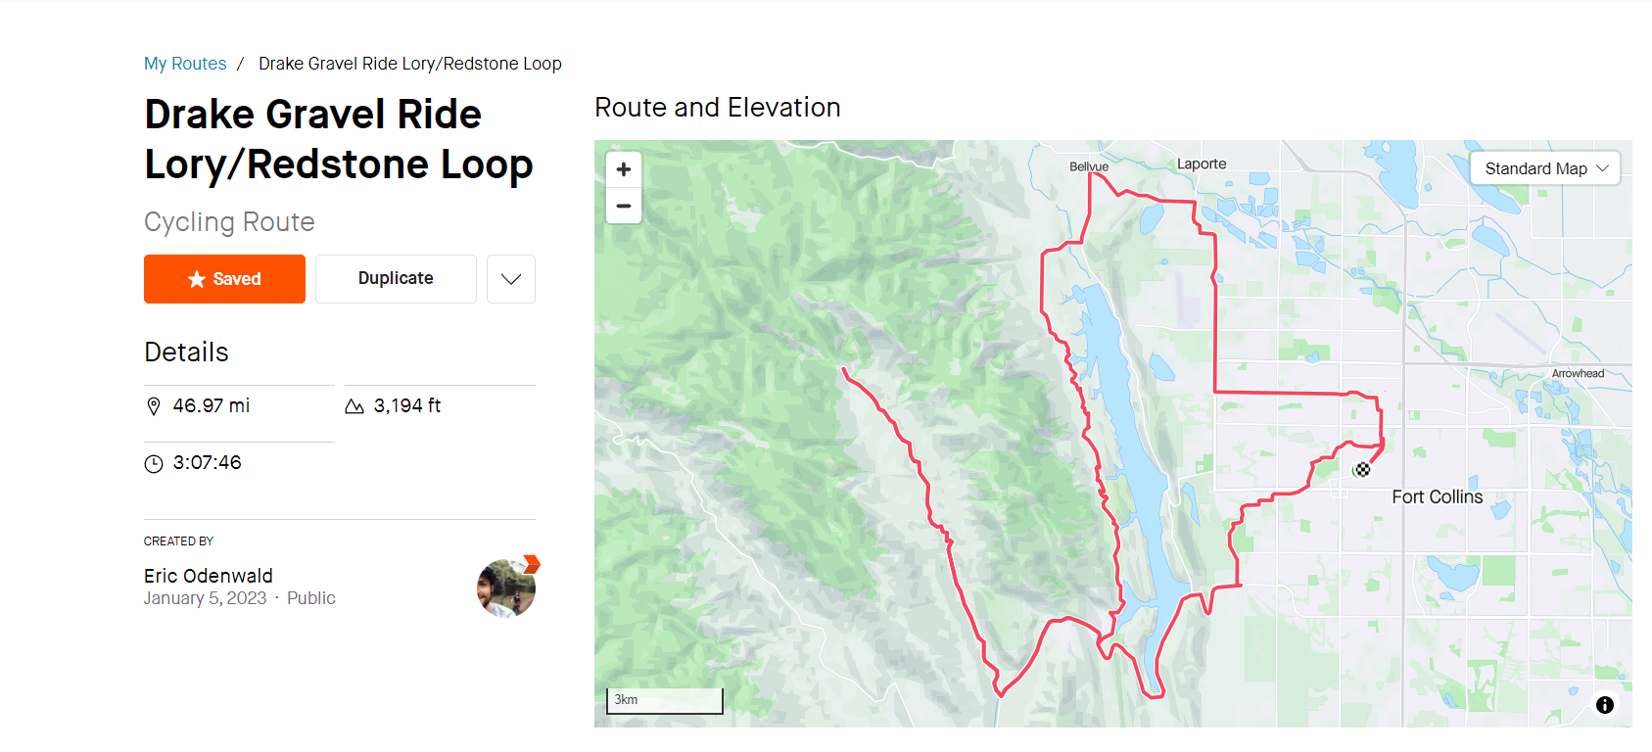This screenshot has width=1652, height=752.
Task: Click the estimated time clock icon
Action: 154,463
